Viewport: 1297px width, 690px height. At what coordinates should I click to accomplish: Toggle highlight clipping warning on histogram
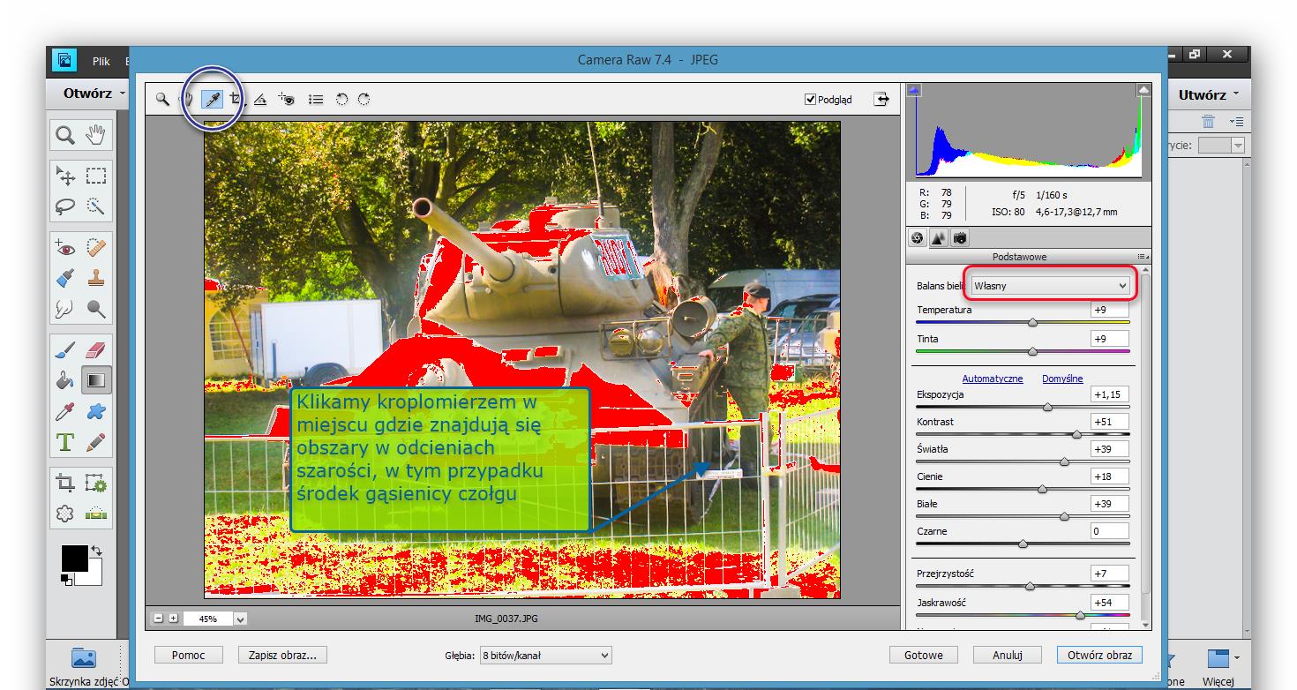tap(1143, 89)
